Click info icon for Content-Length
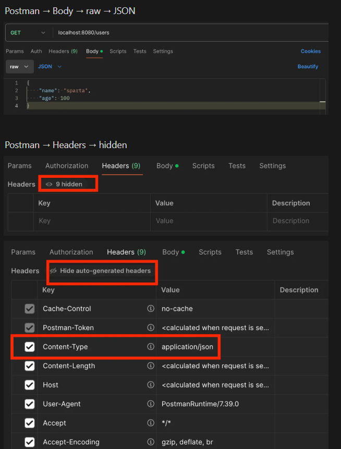This screenshot has height=449, width=341. [x=151, y=366]
